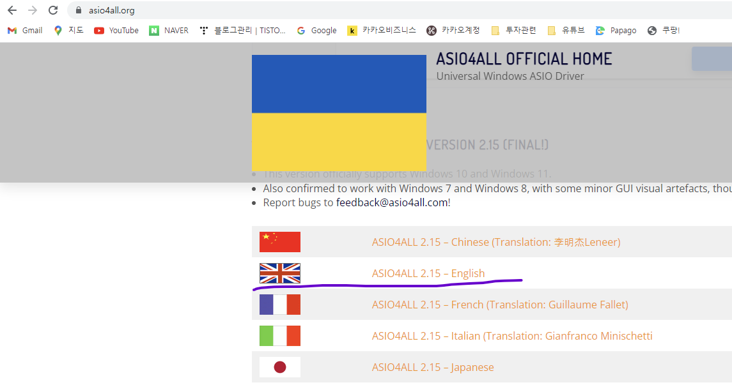Download ASIO4ALL 2.15 – English
Screen dimensions: 732x385
[x=428, y=274]
